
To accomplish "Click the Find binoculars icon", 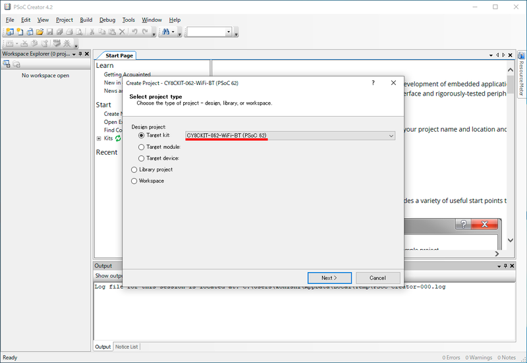I will point(166,32).
